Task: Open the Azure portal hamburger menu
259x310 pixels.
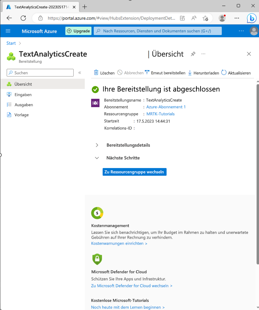Action: (x=8, y=31)
